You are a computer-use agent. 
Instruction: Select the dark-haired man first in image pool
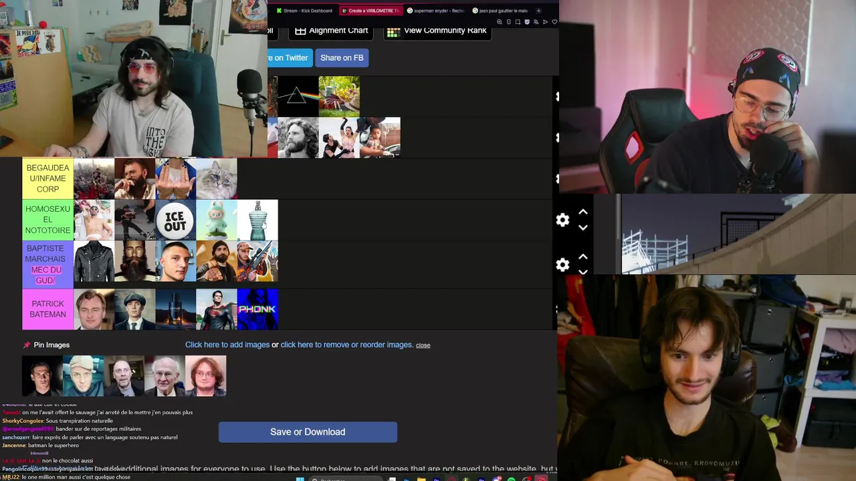coord(42,376)
